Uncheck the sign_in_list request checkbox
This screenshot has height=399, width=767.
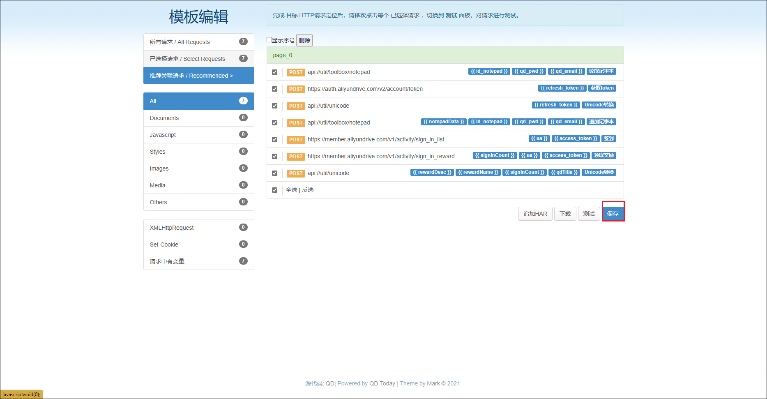tap(274, 140)
